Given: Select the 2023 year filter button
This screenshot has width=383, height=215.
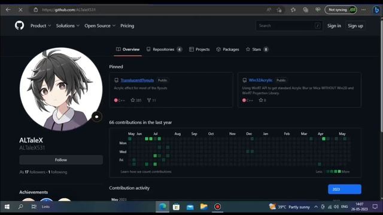Looking at the screenshot, I should tap(345, 189).
